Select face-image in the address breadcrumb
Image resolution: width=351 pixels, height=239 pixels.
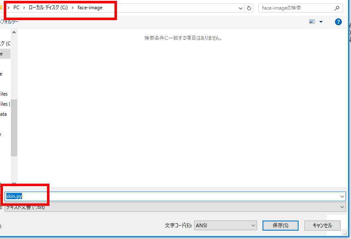click(x=90, y=8)
